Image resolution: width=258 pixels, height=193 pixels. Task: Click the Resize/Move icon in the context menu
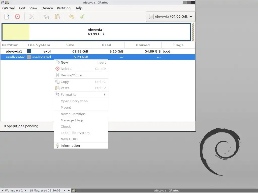point(57,75)
